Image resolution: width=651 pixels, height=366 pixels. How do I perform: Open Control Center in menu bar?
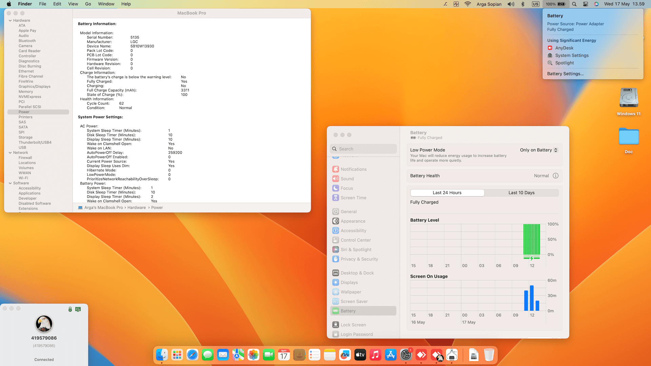click(x=586, y=4)
